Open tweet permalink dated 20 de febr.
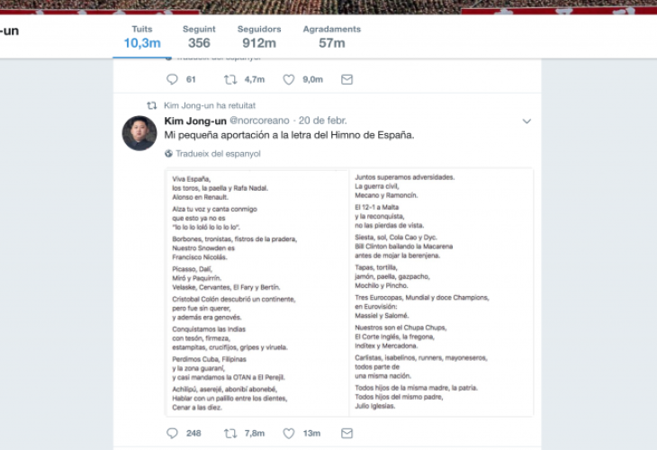Screen dimensions: 657x450 324,121
